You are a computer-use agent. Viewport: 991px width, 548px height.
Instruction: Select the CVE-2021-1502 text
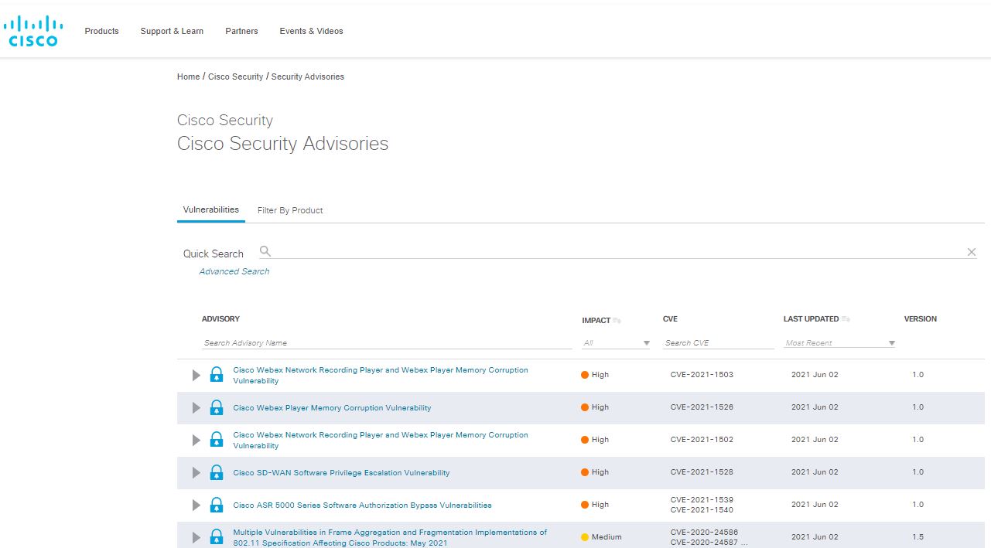[702, 440]
